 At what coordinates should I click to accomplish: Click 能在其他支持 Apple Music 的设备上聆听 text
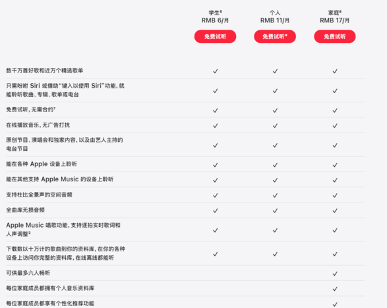tap(59, 179)
